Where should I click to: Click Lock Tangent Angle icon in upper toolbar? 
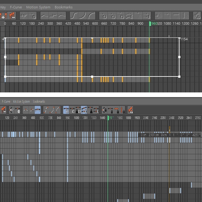(x=159, y=16)
